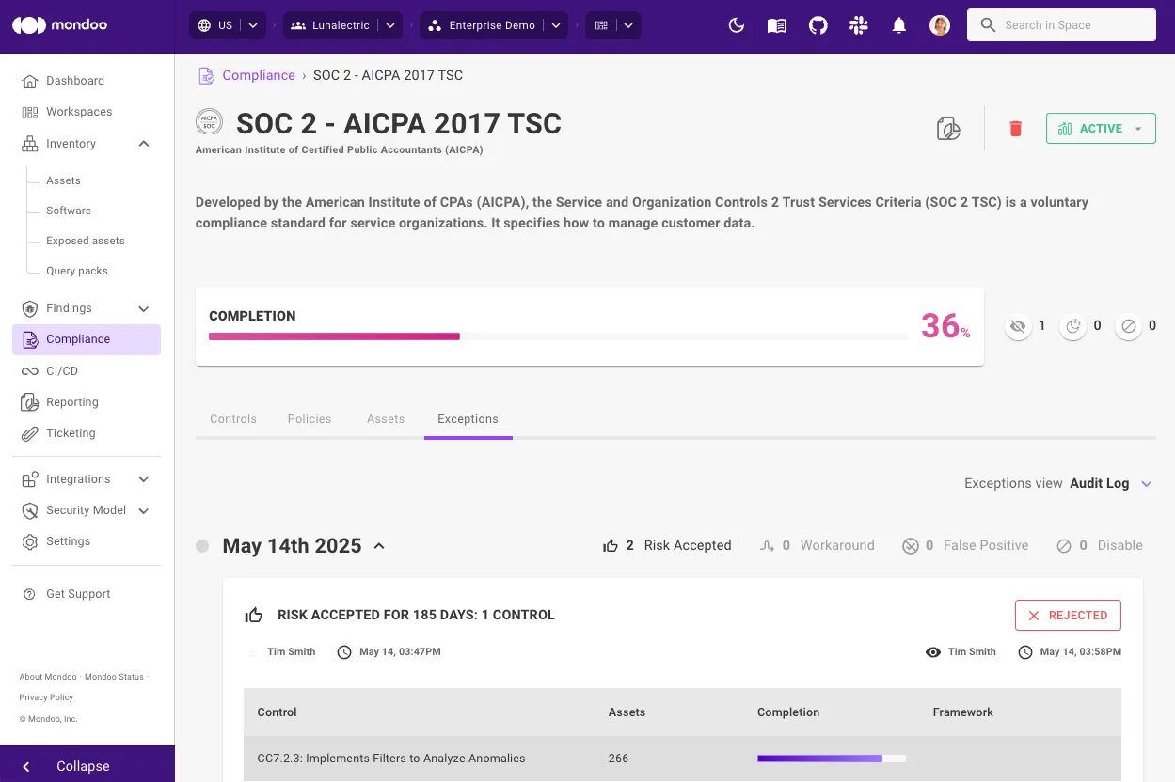The height and width of the screenshot is (782, 1175).
Task: Go to Dashboard
Action: point(75,81)
